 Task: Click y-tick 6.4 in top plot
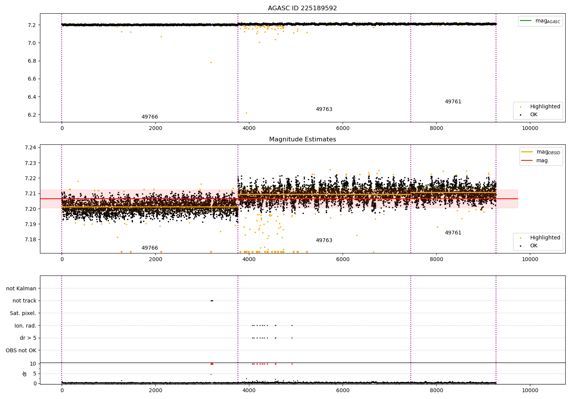pos(32,97)
